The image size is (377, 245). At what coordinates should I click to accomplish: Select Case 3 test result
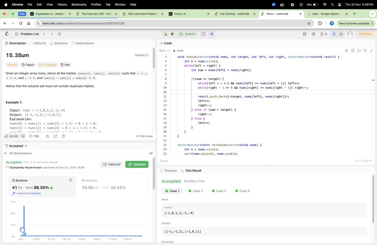(219, 191)
